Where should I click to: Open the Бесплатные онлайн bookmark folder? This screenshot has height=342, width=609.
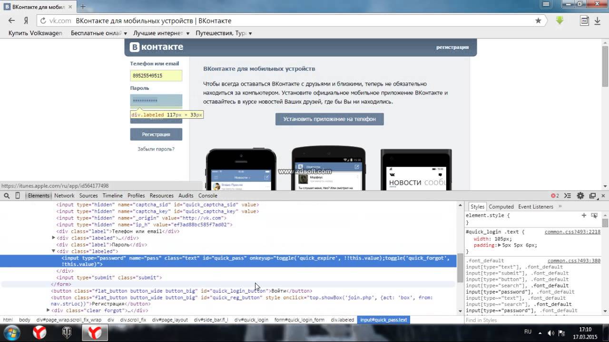[99, 33]
